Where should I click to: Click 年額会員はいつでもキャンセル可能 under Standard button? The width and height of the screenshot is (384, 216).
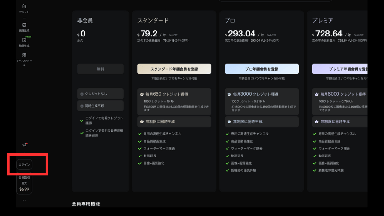click(174, 78)
